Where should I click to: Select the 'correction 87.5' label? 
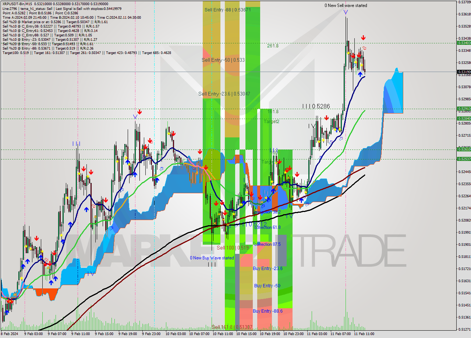[x=268, y=244]
